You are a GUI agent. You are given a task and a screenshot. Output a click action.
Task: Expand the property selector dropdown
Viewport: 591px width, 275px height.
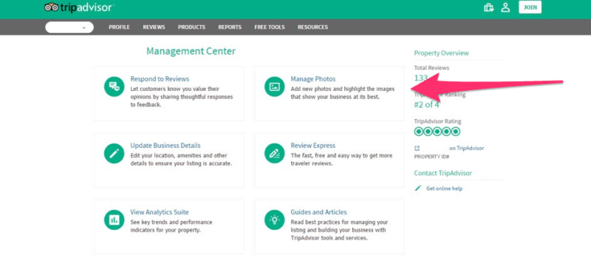pyautogui.click(x=69, y=27)
